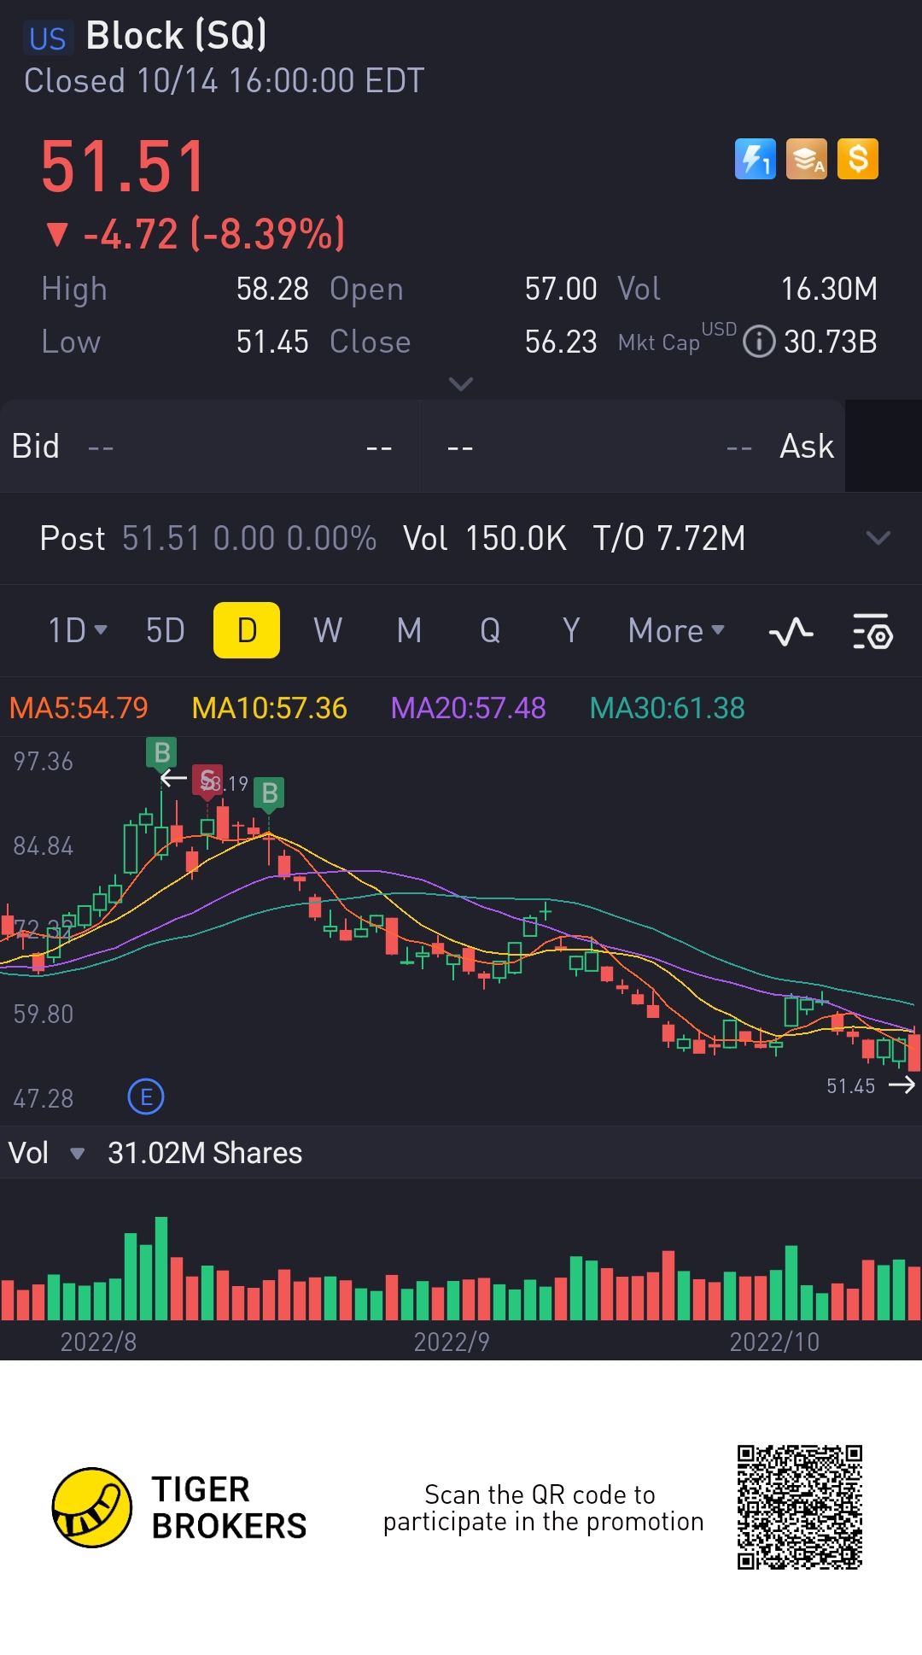Screen dimensions: 922x1655
Task: Switch to the W weekly chart tab
Action: tap(328, 630)
